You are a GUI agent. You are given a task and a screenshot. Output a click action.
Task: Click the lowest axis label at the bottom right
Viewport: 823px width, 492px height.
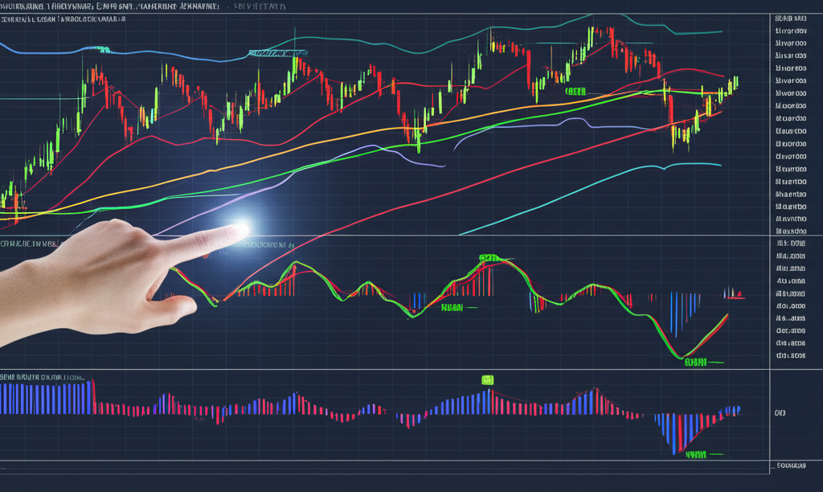point(789,465)
